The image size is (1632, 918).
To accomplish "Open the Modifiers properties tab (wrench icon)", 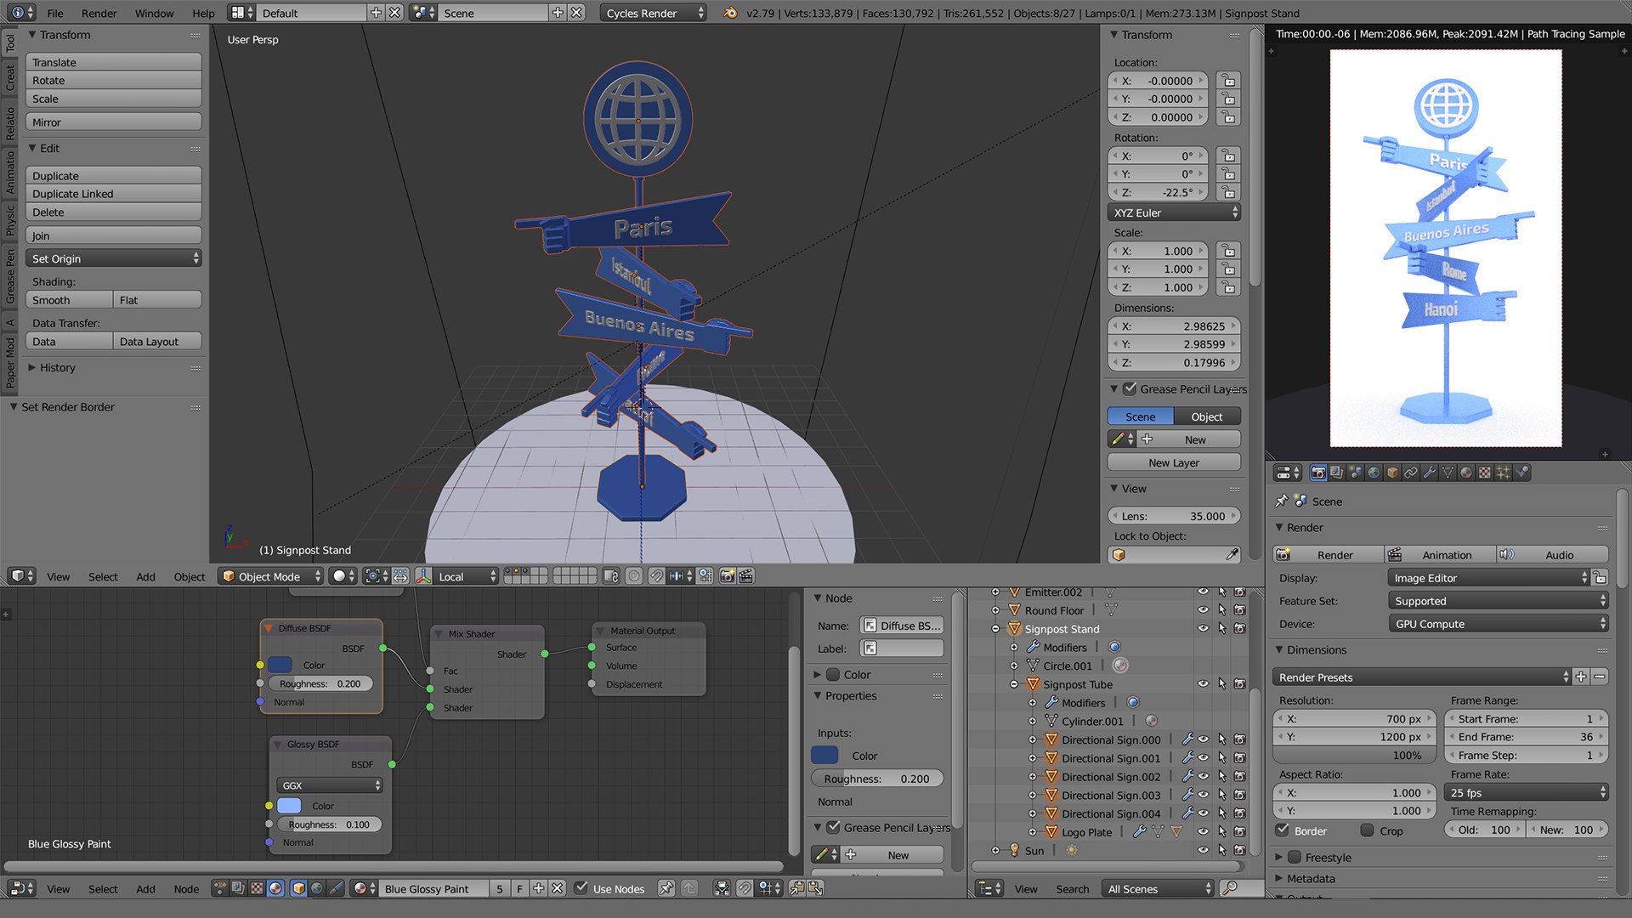I will (1430, 473).
